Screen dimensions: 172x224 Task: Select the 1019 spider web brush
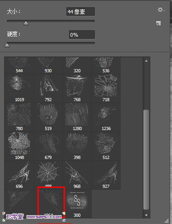pyautogui.click(x=19, y=89)
